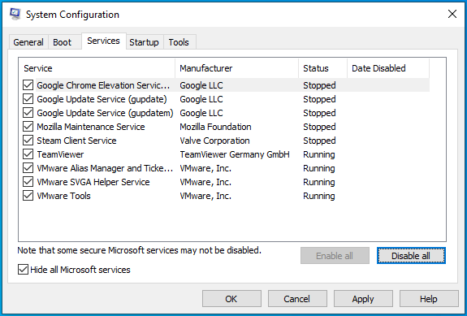467x316 pixels.
Task: Sort list by Service column header
Action: (x=97, y=68)
